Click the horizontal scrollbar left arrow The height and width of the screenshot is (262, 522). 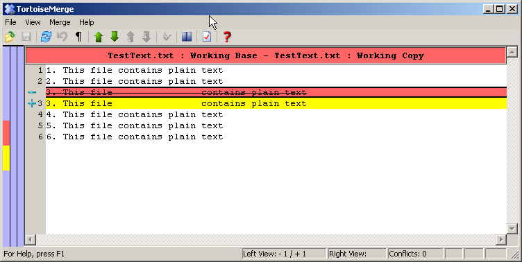(31, 239)
